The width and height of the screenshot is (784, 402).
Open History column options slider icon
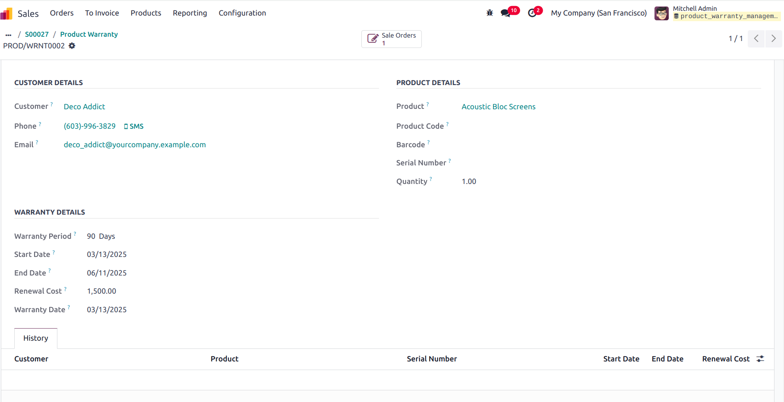pyautogui.click(x=760, y=359)
